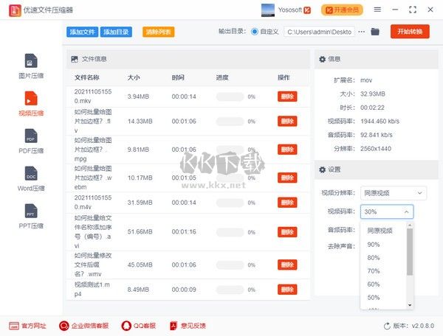Browse output directory via the three dots
The height and width of the screenshot is (336, 443).
pyautogui.click(x=361, y=32)
